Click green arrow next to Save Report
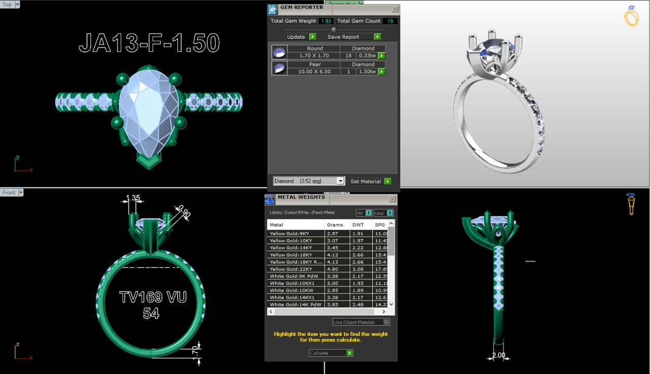Viewport: 651px width, 374px height. click(x=377, y=37)
